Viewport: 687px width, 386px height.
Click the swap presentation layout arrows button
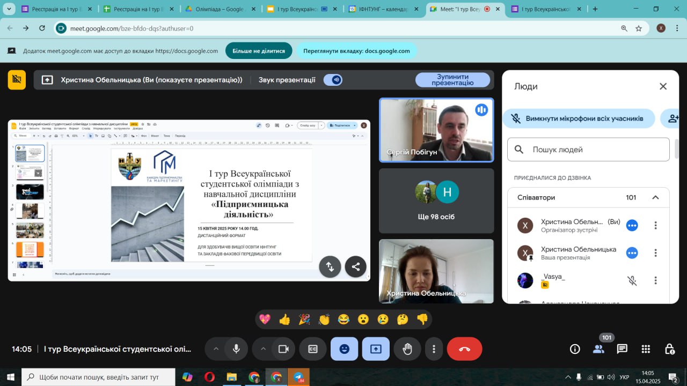pyautogui.click(x=330, y=266)
